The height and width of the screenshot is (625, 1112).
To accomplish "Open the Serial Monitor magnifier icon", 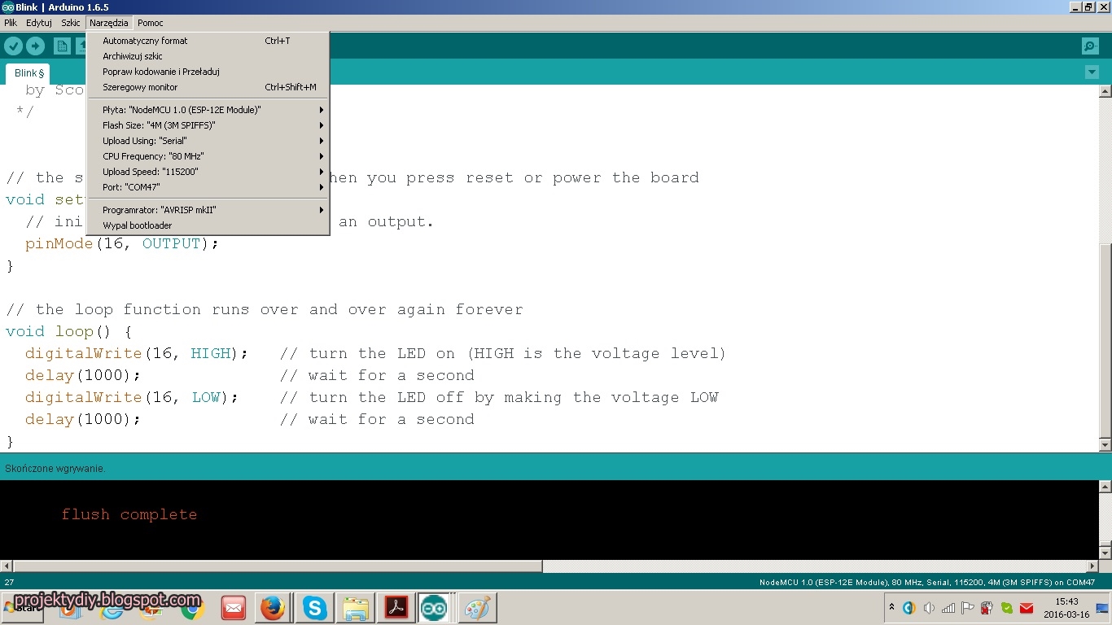I will (1090, 46).
